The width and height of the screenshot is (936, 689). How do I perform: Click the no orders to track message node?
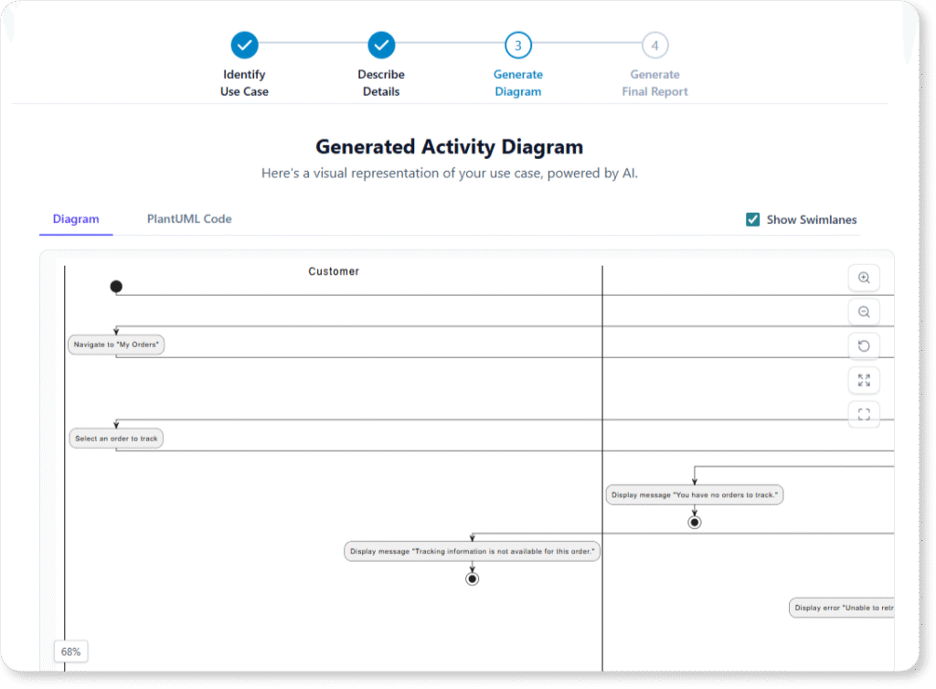click(694, 494)
